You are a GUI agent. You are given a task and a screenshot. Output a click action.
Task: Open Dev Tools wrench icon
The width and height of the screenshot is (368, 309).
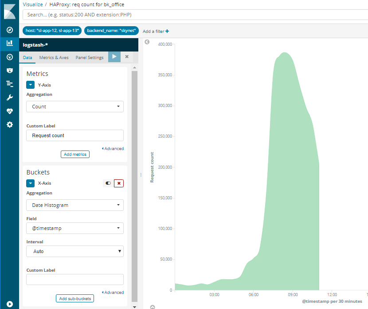click(x=9, y=97)
